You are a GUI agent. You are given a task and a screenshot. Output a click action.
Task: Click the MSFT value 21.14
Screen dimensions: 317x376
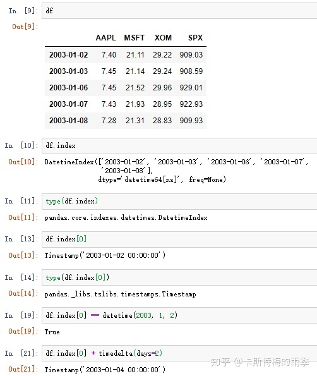[135, 71]
